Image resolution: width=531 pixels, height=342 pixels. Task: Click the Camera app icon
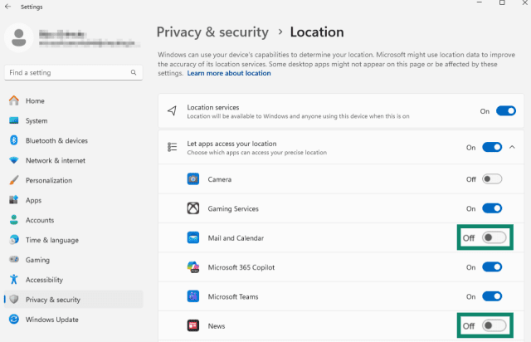click(193, 179)
